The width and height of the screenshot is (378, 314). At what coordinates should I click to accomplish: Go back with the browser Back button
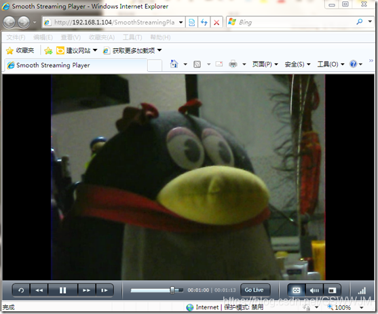tap(9, 22)
